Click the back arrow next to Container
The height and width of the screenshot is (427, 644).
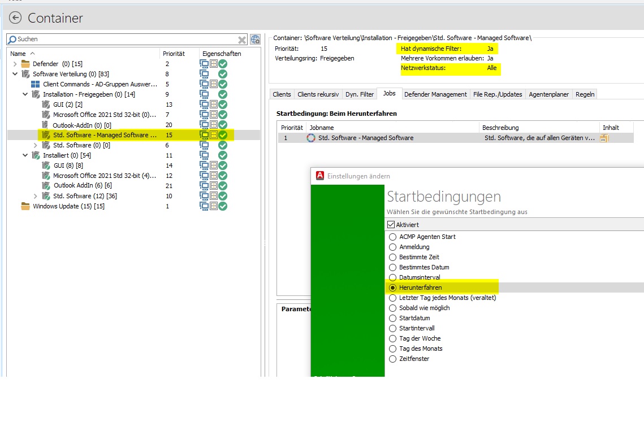click(15, 18)
